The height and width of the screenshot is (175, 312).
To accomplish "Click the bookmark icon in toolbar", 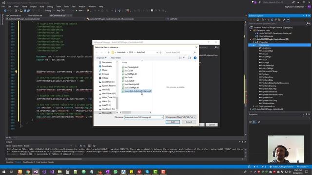I will coord(152,11).
